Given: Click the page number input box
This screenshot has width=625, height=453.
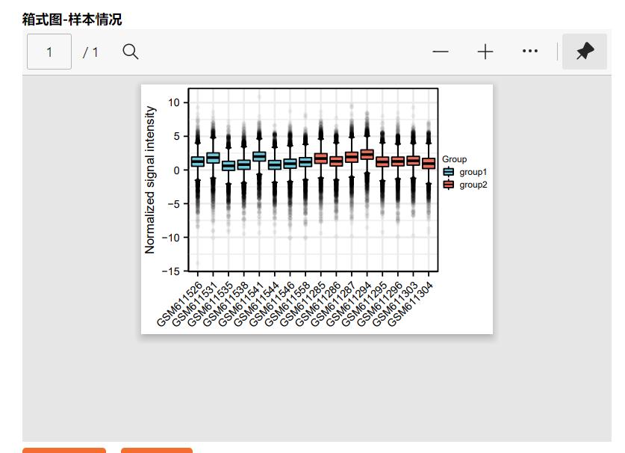Looking at the screenshot, I should [49, 52].
